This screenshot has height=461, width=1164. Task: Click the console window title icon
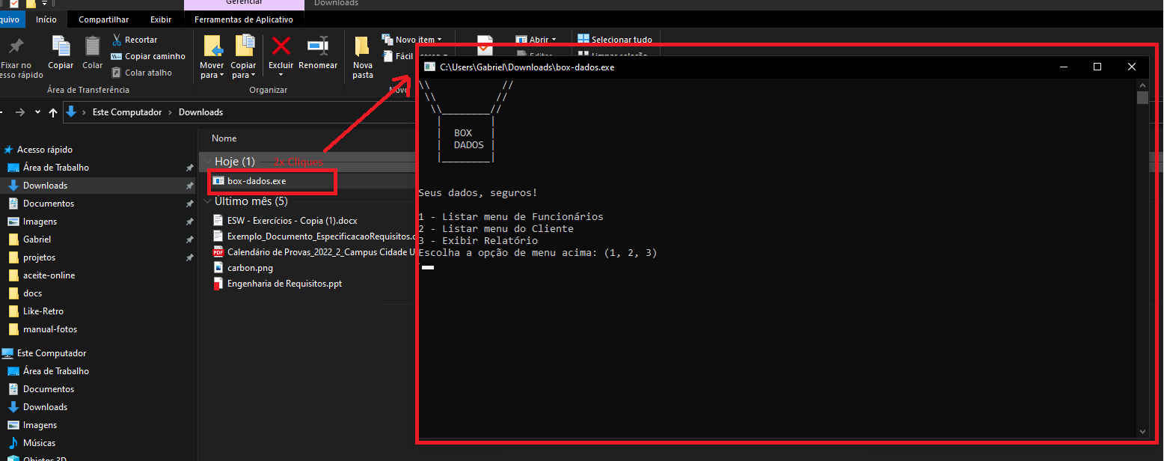(x=429, y=67)
